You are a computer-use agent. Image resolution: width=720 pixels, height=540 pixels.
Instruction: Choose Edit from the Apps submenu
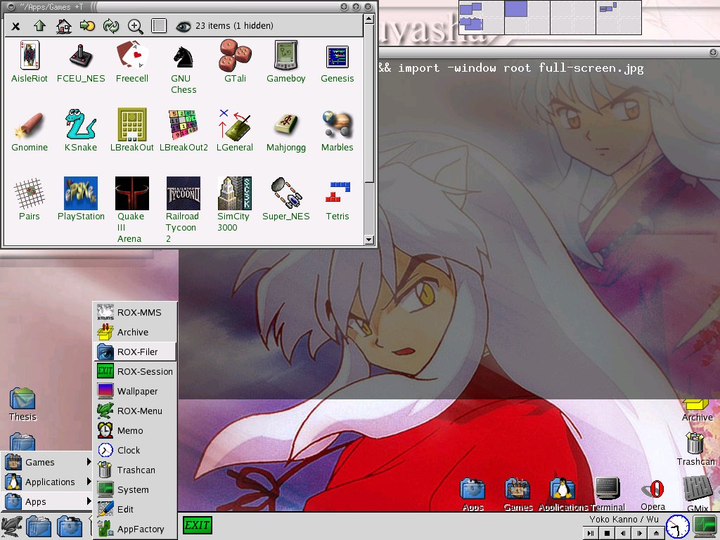click(x=135, y=509)
